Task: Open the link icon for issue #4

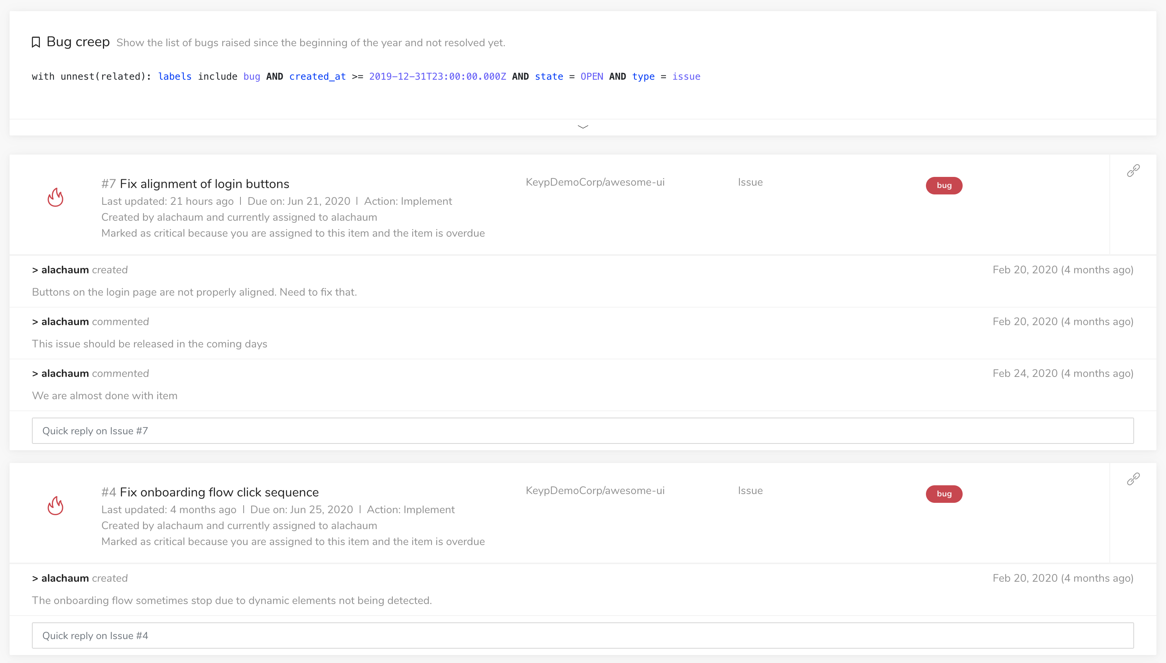Action: click(x=1133, y=479)
